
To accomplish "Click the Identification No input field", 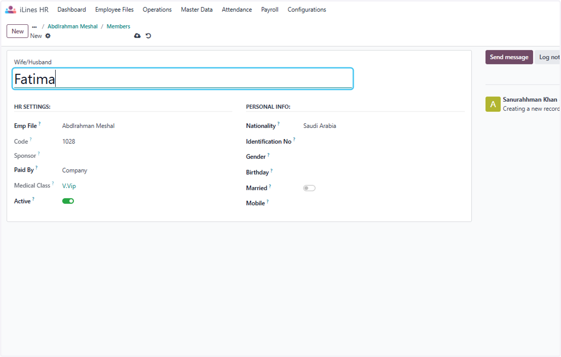I will click(383, 141).
